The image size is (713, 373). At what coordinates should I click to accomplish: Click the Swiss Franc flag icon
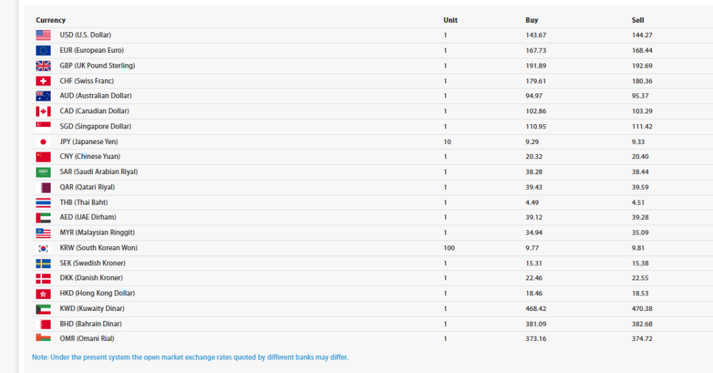(43, 81)
